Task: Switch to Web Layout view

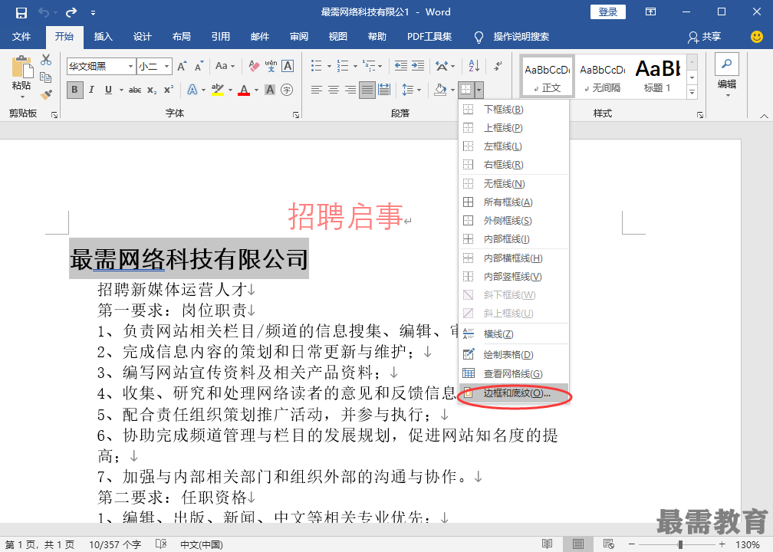Action: (609, 544)
